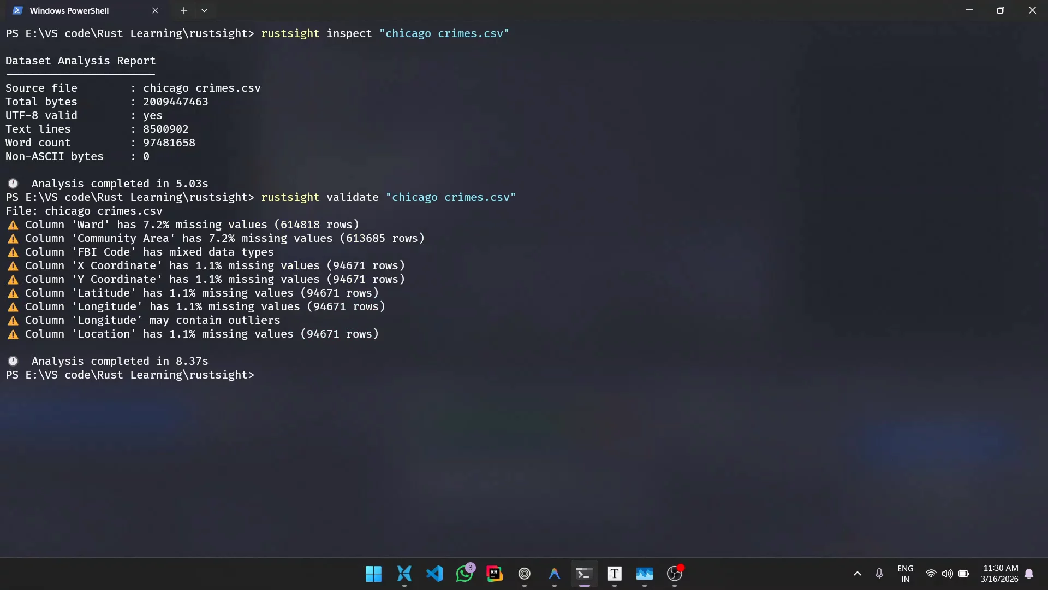Open notifications via the bell icon
The height and width of the screenshot is (590, 1048).
pyautogui.click(x=1029, y=574)
